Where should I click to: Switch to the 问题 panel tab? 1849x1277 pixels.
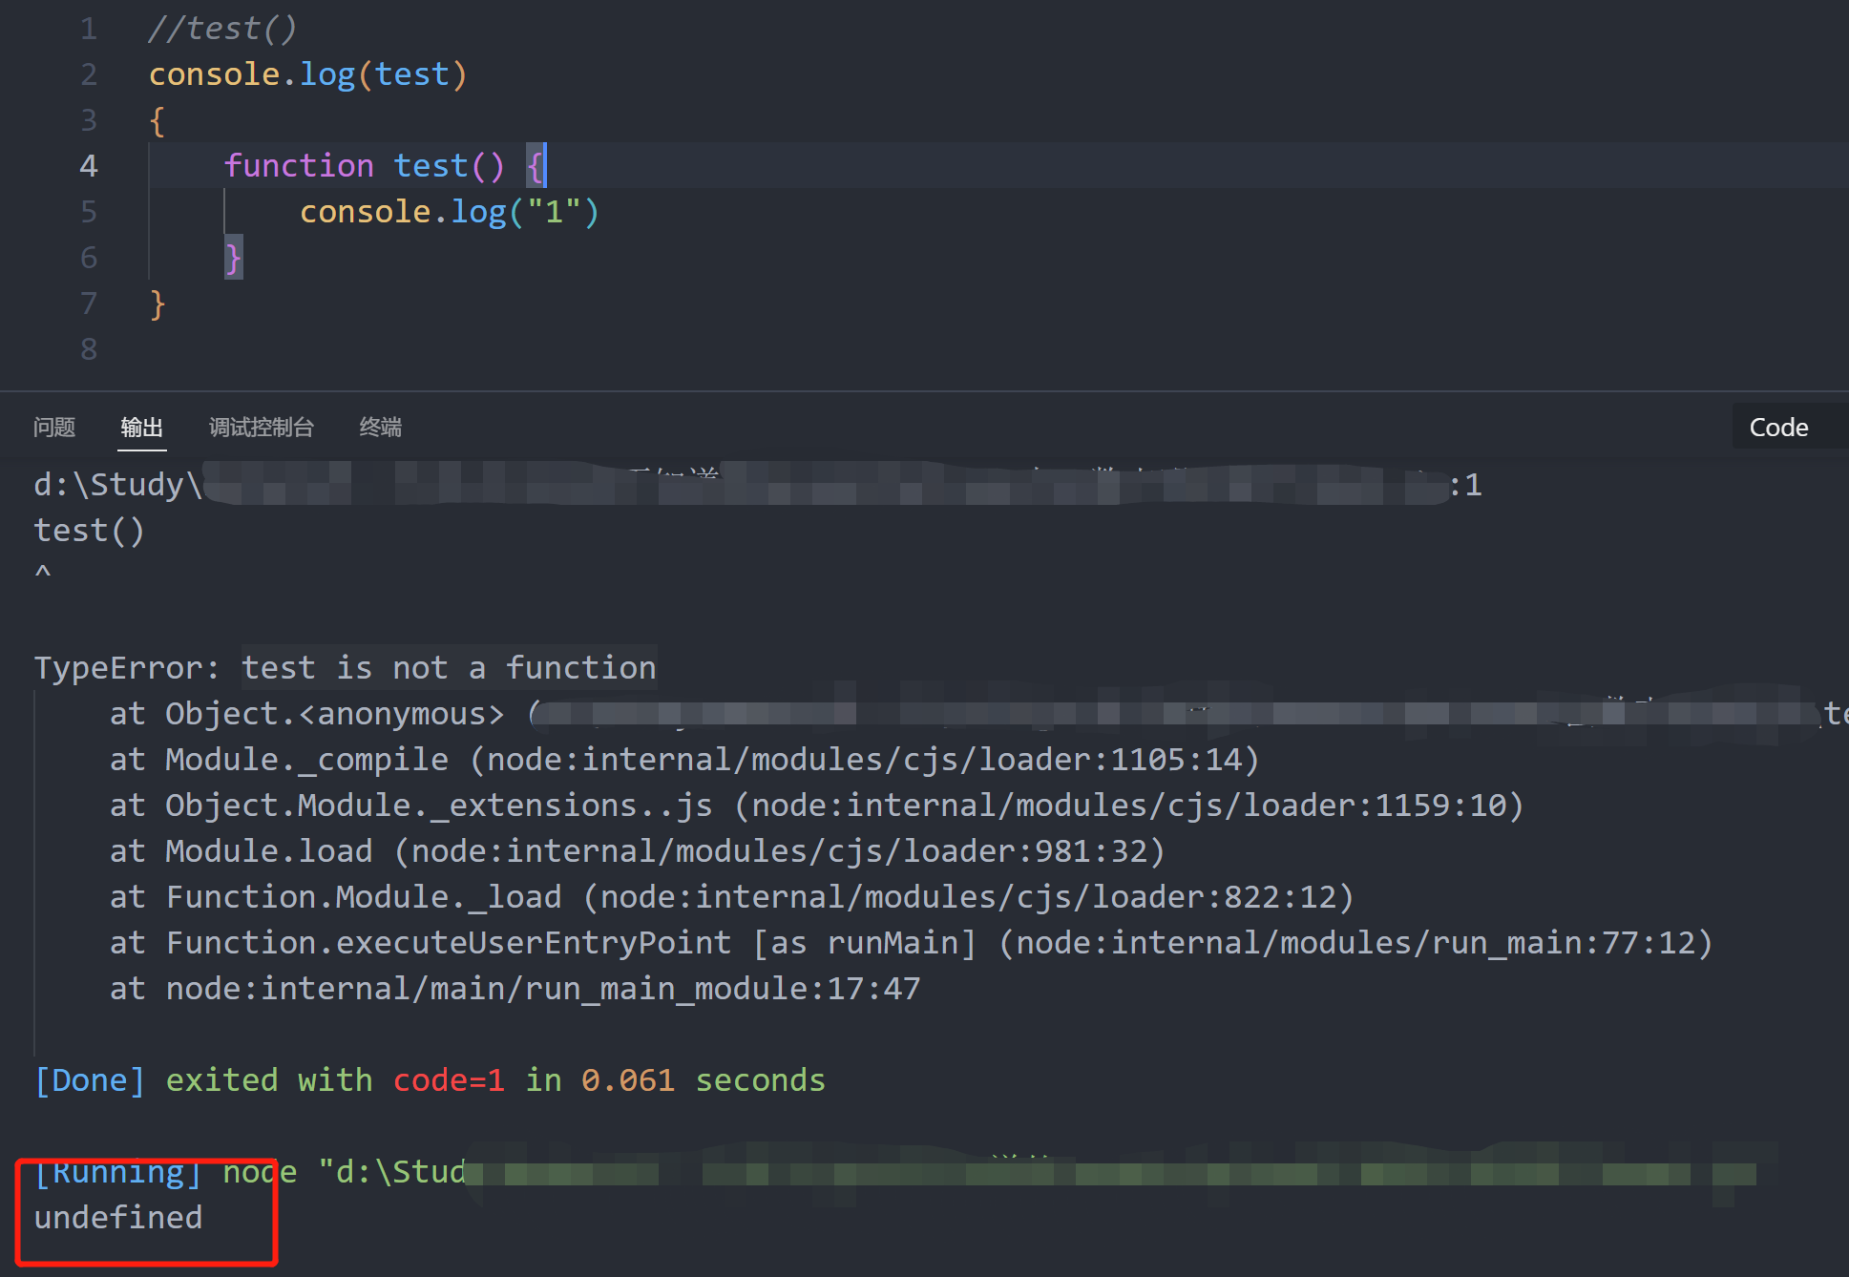click(x=53, y=427)
